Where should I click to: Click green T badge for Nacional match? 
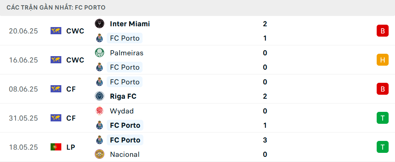(x=382, y=147)
